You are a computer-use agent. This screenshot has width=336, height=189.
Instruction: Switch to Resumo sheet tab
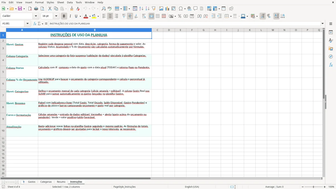61,182
